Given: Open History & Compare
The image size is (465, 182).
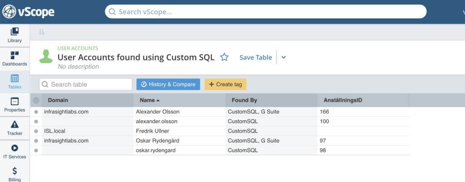Looking at the screenshot, I should (168, 84).
